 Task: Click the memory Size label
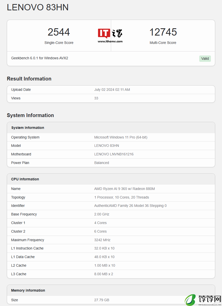pos(15,300)
